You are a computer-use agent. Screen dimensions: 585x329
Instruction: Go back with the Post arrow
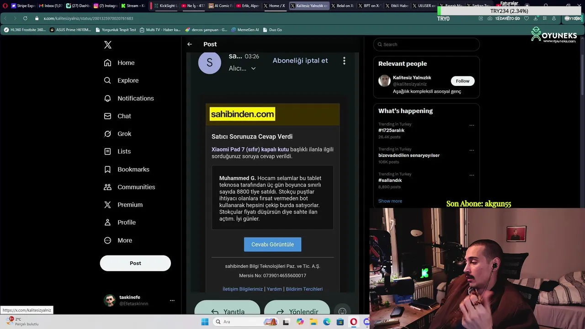[x=190, y=44]
